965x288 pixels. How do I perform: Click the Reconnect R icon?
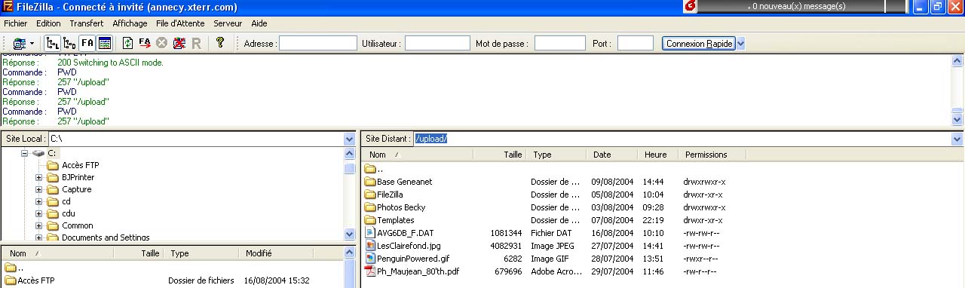click(196, 43)
